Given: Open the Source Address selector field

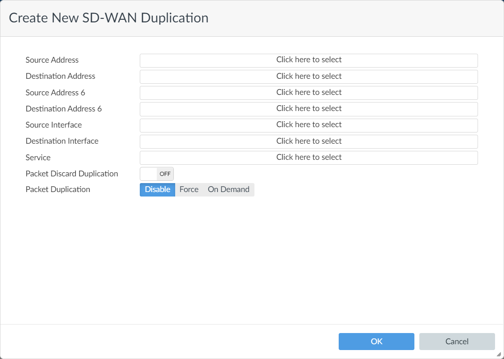Looking at the screenshot, I should [309, 60].
